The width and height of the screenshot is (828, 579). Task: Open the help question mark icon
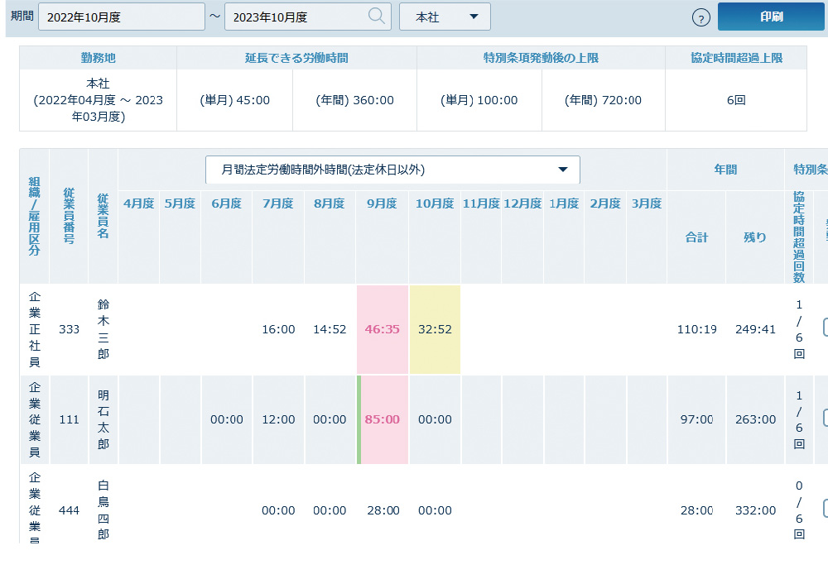(x=700, y=18)
